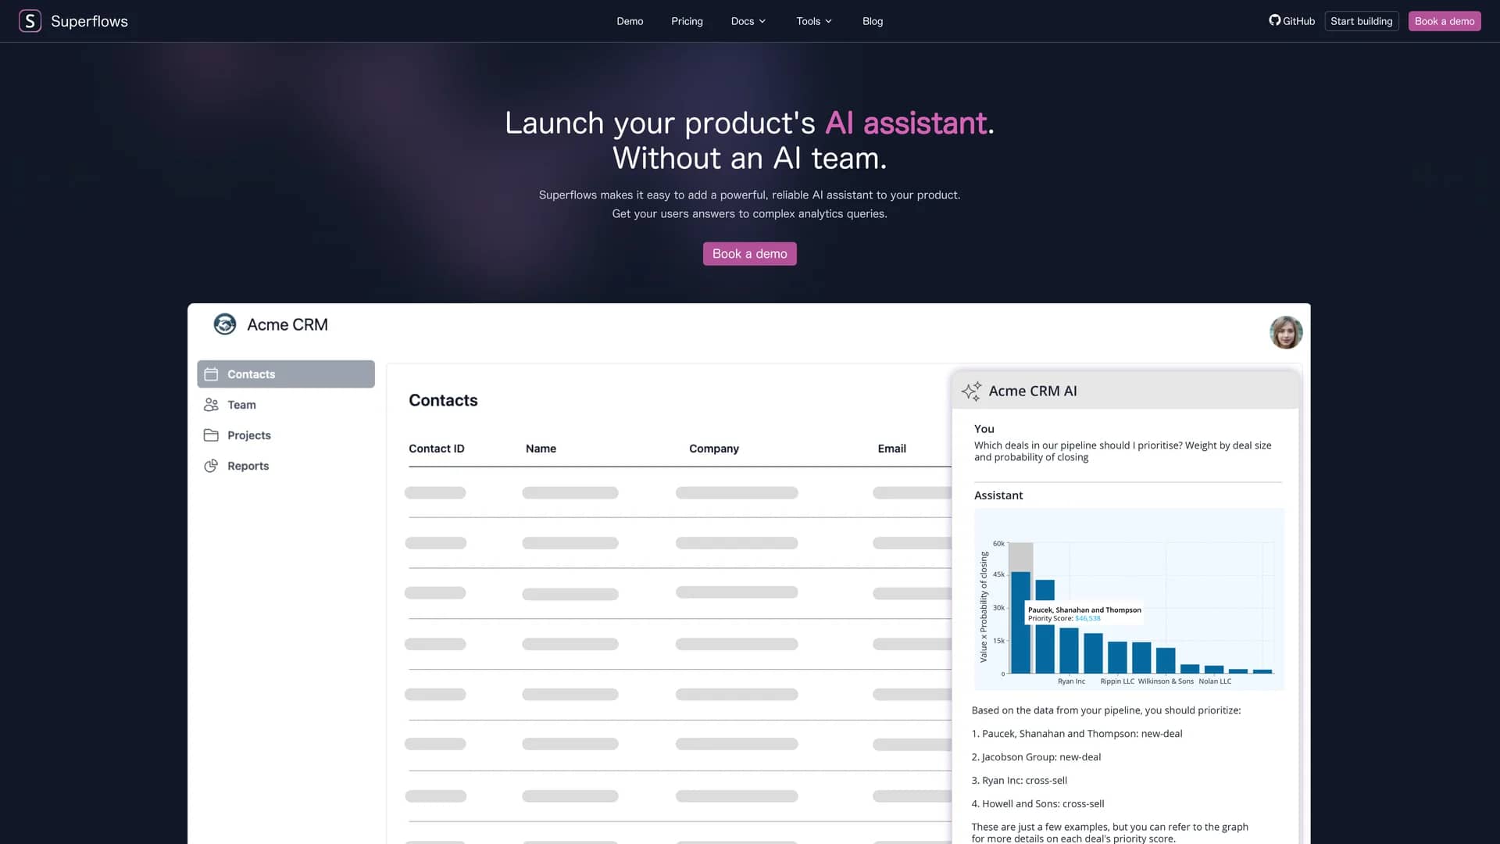Click Book a demo in the header
This screenshot has width=1500, height=844.
tap(1445, 21)
